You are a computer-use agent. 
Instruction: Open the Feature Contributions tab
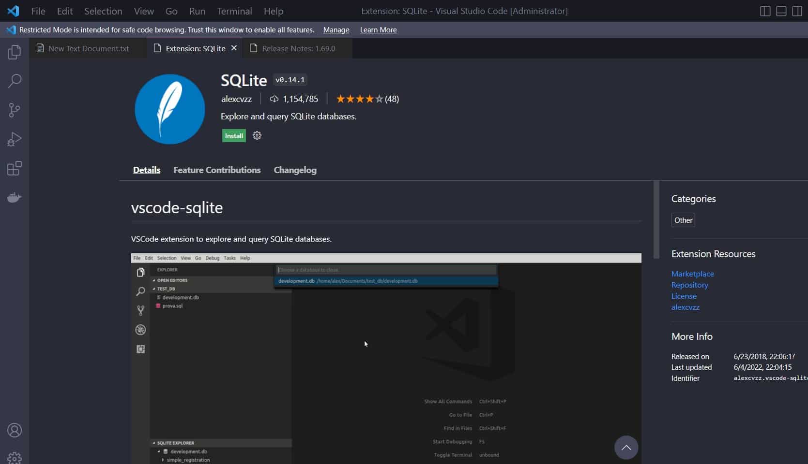pos(217,170)
